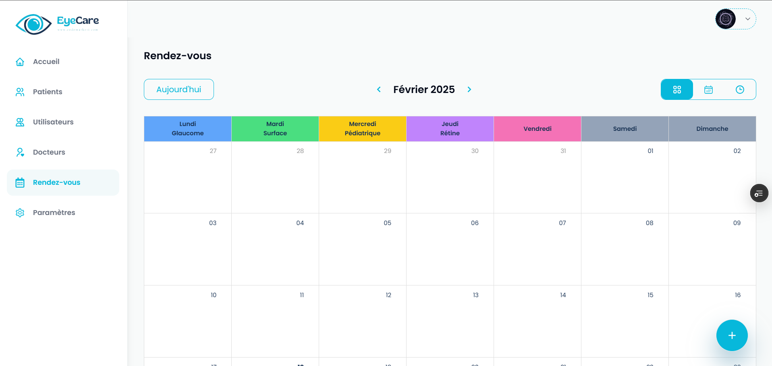The width and height of the screenshot is (772, 366).
Task: Open Paramètres gear icon
Action: (20, 213)
